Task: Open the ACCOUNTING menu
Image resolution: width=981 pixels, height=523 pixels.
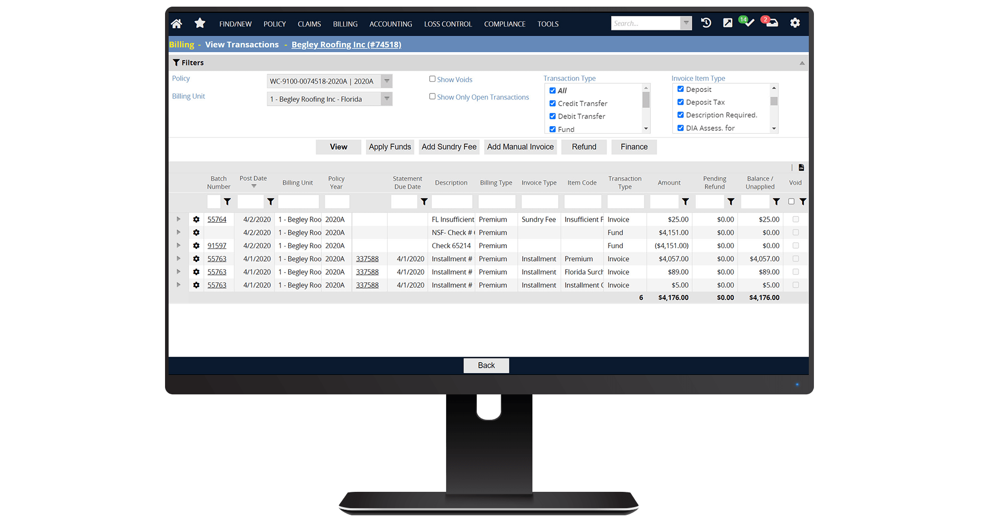Action: click(x=391, y=24)
